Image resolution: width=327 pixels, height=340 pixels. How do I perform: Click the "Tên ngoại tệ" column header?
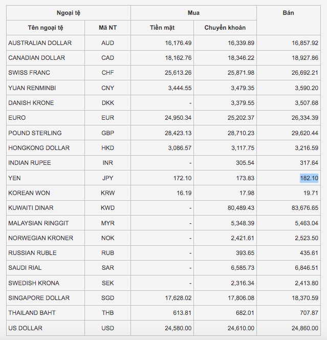tap(46, 28)
